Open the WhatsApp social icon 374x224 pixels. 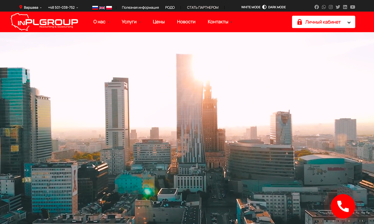click(324, 7)
